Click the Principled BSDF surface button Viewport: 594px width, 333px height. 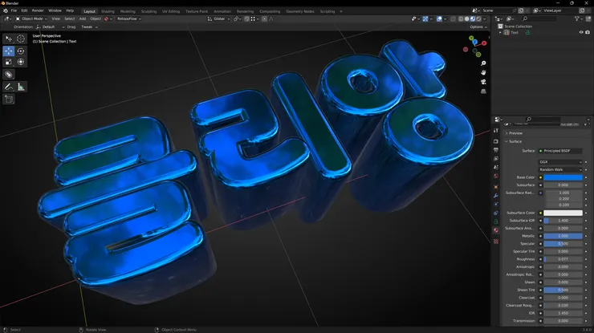[560, 151]
